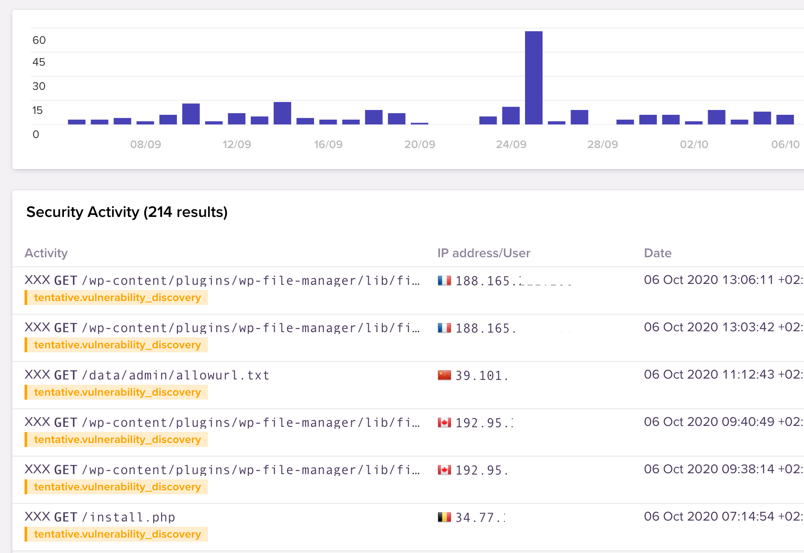
Task: Sort by the Date column header
Action: click(x=657, y=253)
